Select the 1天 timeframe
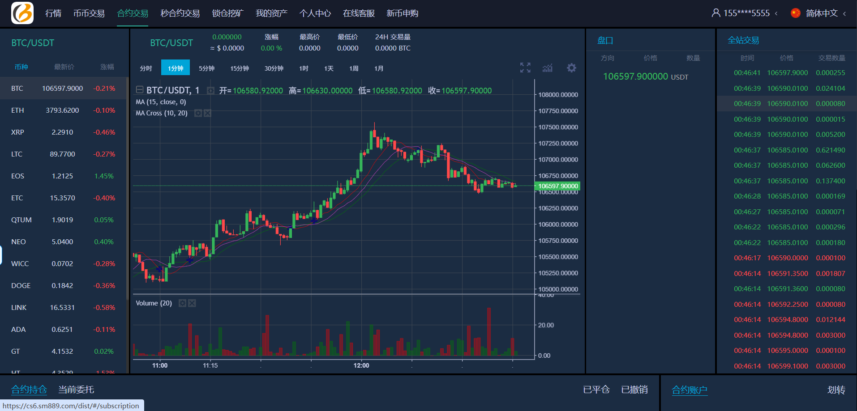Viewport: 857px width, 411px height. point(329,68)
